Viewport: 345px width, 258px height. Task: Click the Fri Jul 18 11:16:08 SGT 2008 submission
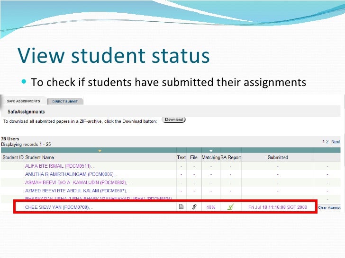tap(277, 207)
